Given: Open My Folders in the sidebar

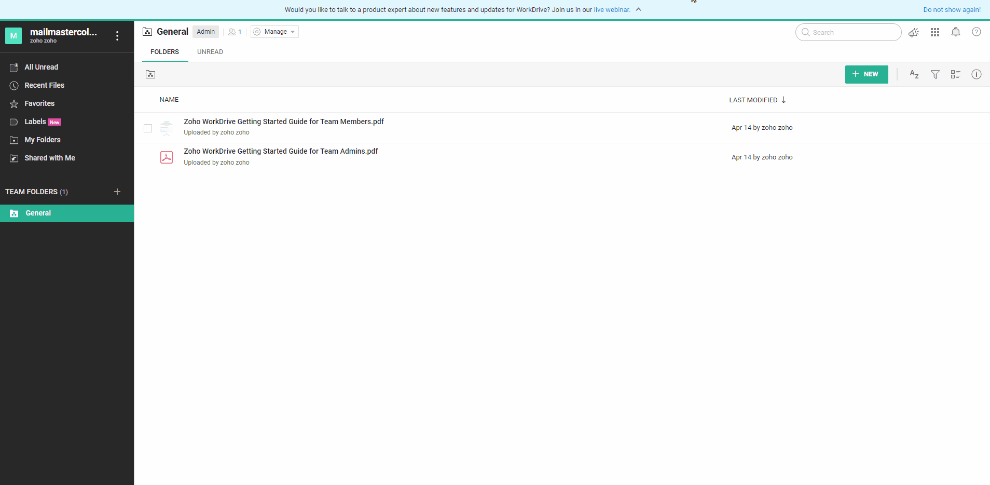Looking at the screenshot, I should [43, 140].
